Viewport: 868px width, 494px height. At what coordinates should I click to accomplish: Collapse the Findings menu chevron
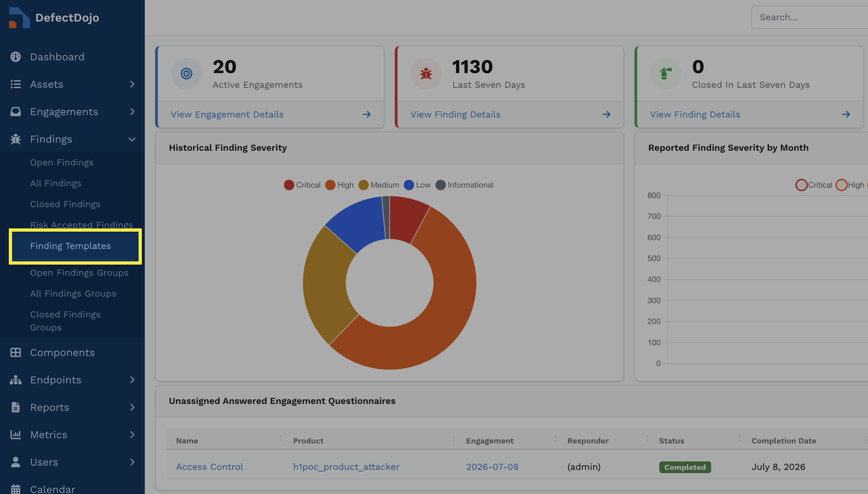coord(132,139)
